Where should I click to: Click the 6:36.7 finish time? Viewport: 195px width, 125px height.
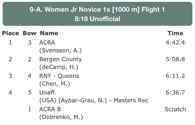175,93
